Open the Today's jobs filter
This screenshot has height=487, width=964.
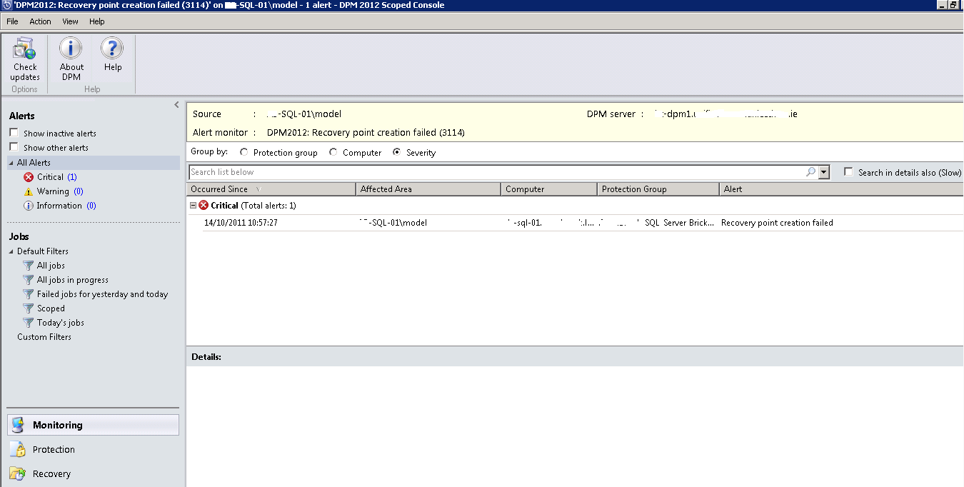pos(62,322)
